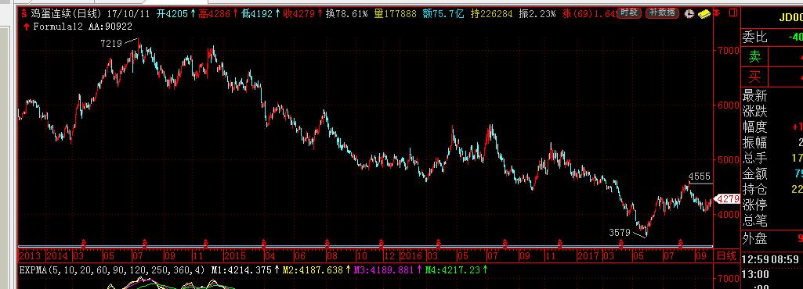Open the clock gear icon next to 补数据
The height and width of the screenshot is (289, 803).
[x=689, y=14]
